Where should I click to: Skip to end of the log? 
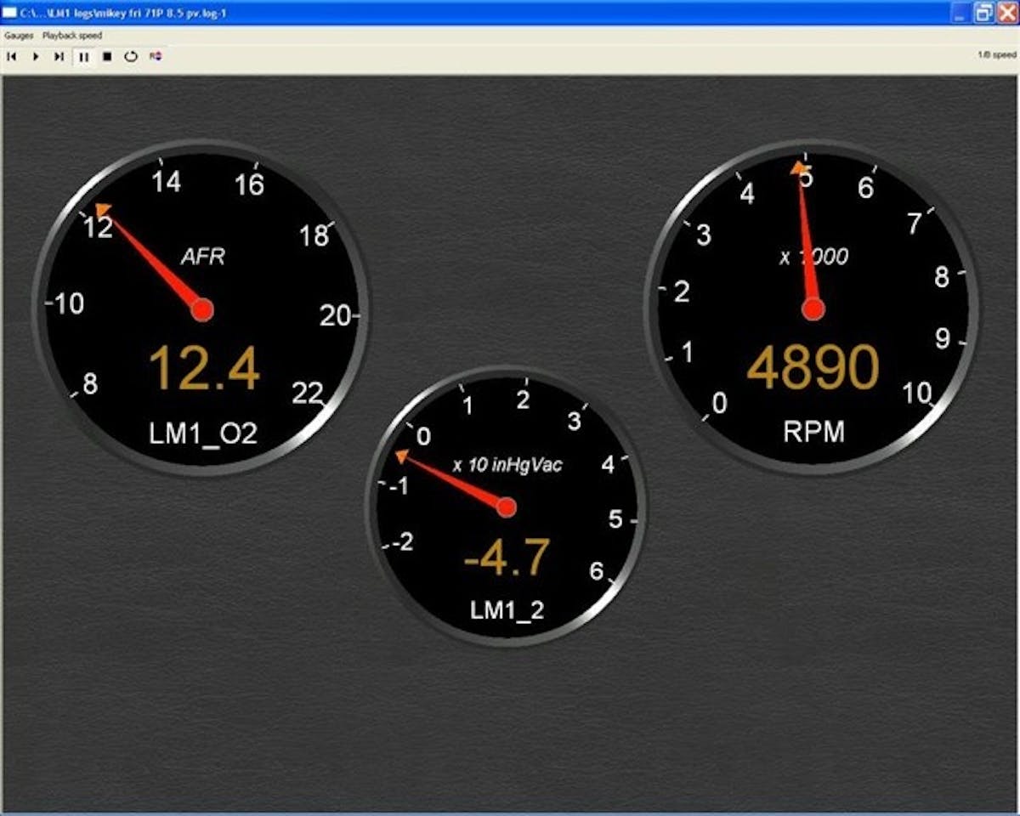[59, 57]
